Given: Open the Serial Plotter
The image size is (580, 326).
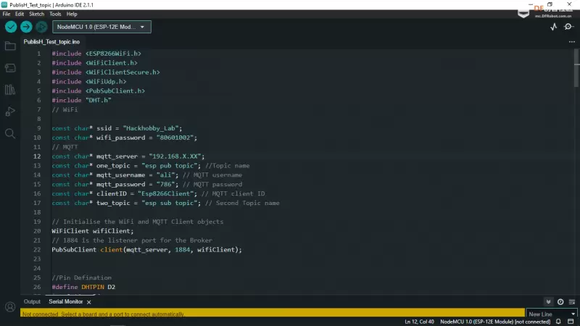Looking at the screenshot, I should tap(555, 27).
